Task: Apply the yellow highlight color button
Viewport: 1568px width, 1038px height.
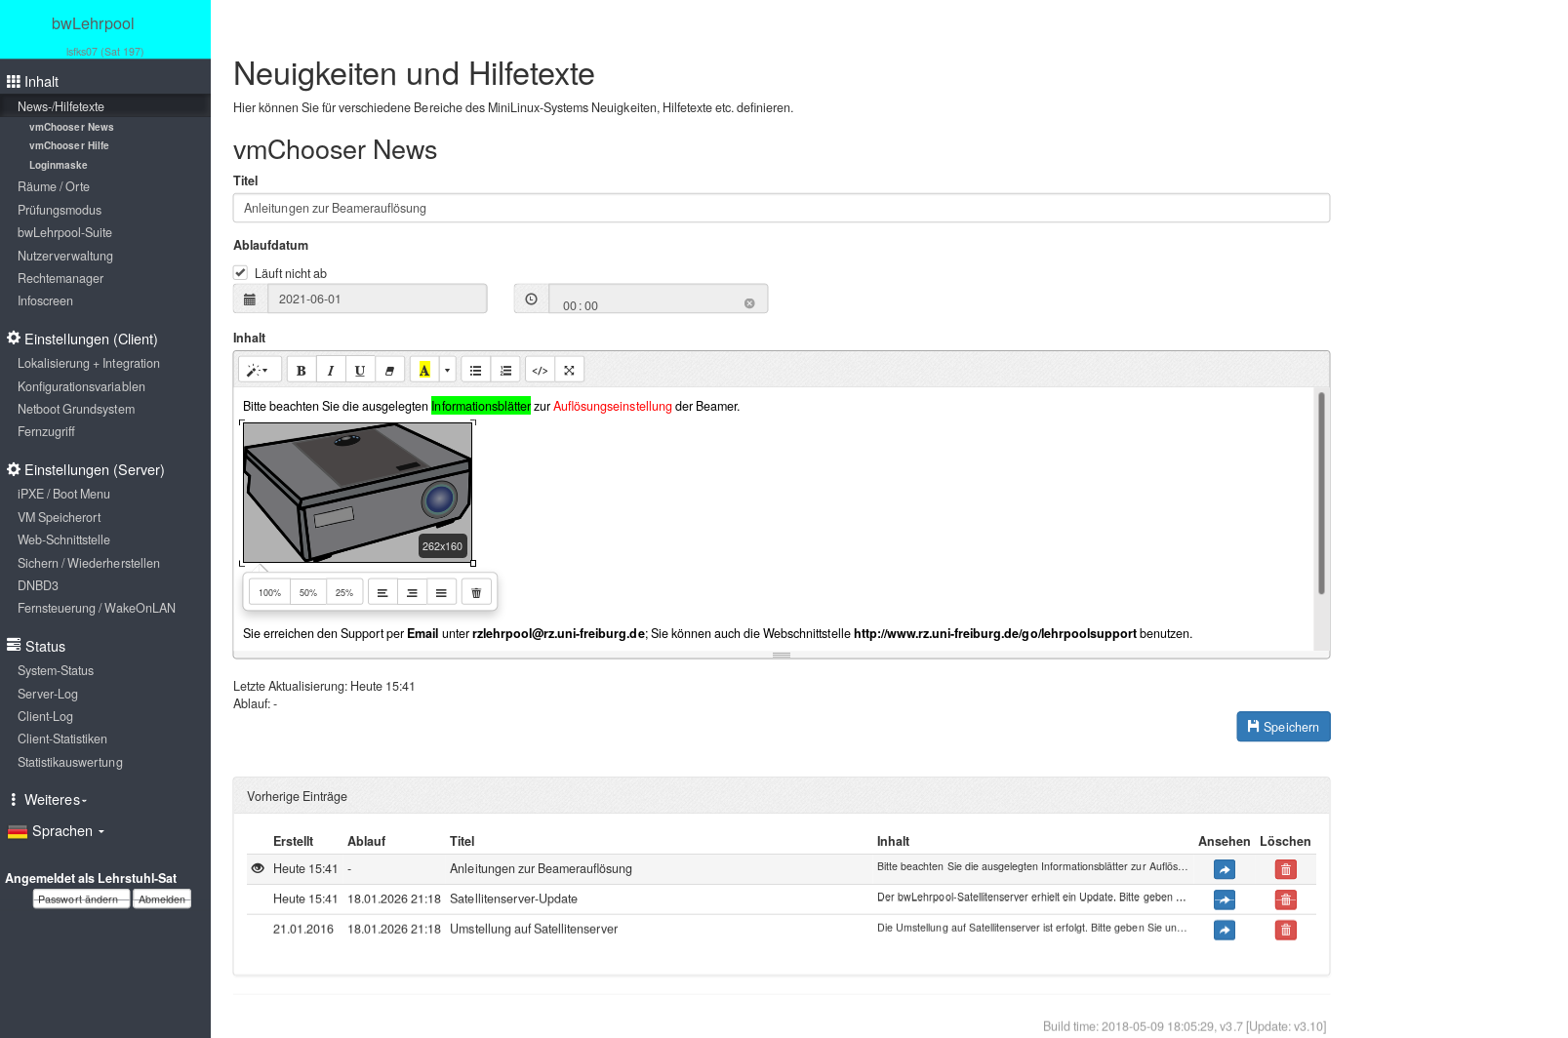Action: pos(424,371)
